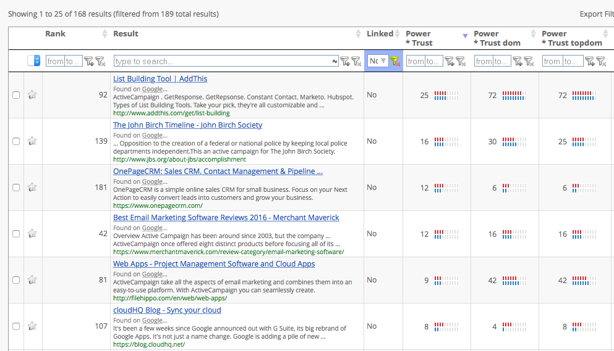Click the Result column header
614x351 pixels.
[x=126, y=33]
